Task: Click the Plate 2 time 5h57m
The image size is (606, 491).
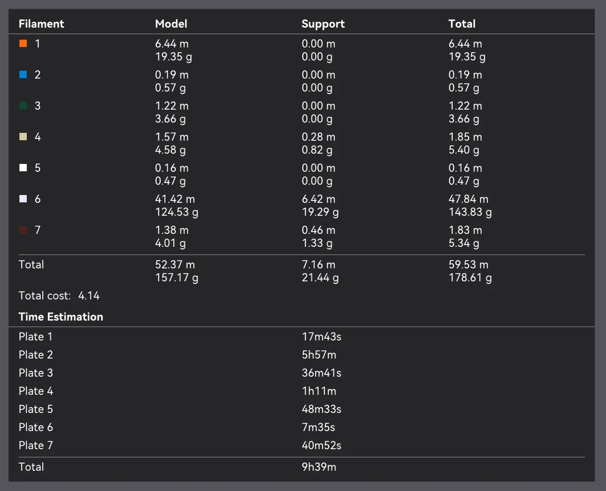Action: (x=319, y=355)
